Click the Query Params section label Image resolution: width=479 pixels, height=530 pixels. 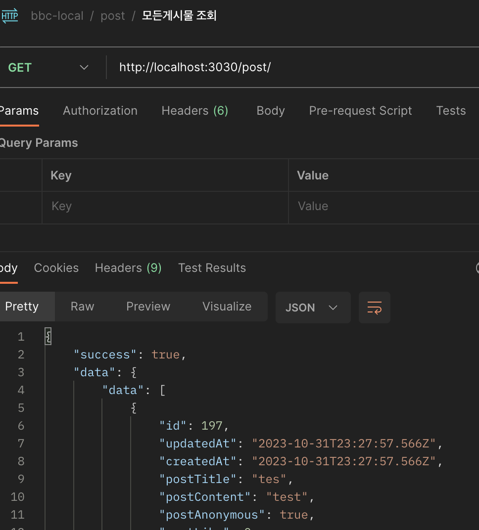coord(39,143)
